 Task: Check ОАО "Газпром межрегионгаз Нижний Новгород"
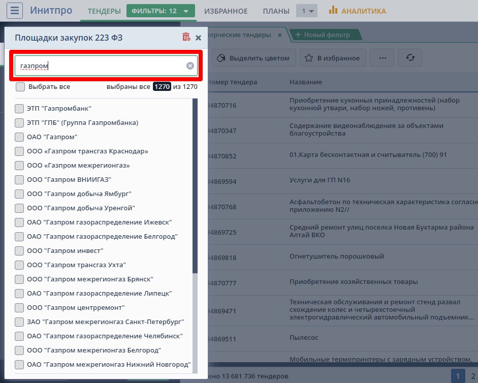point(19,365)
